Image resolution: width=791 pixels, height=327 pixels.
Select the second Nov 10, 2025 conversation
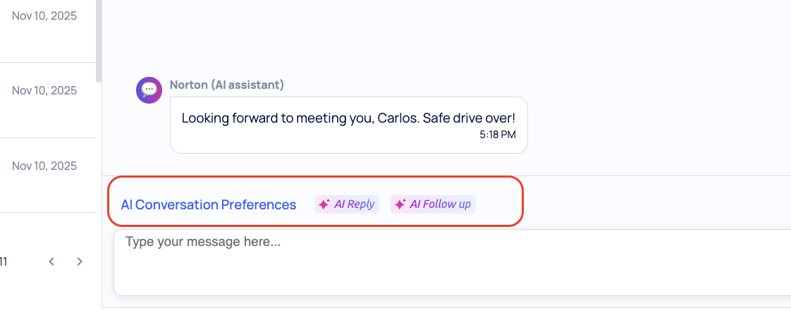click(x=44, y=90)
